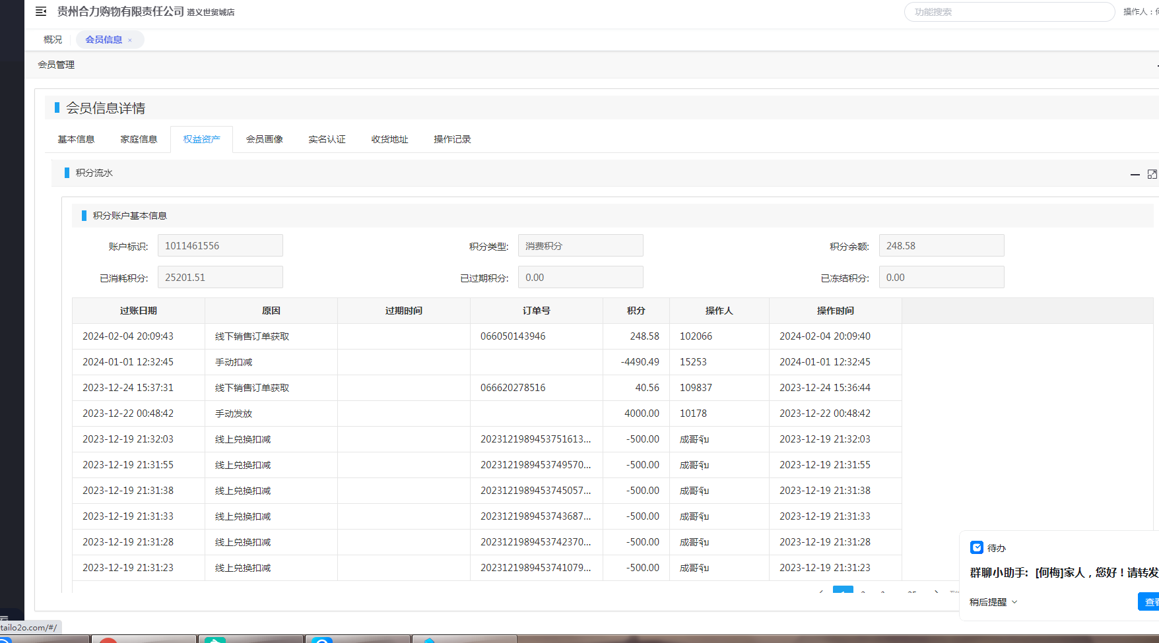
Task: Open the 概况 page tab
Action: (53, 40)
